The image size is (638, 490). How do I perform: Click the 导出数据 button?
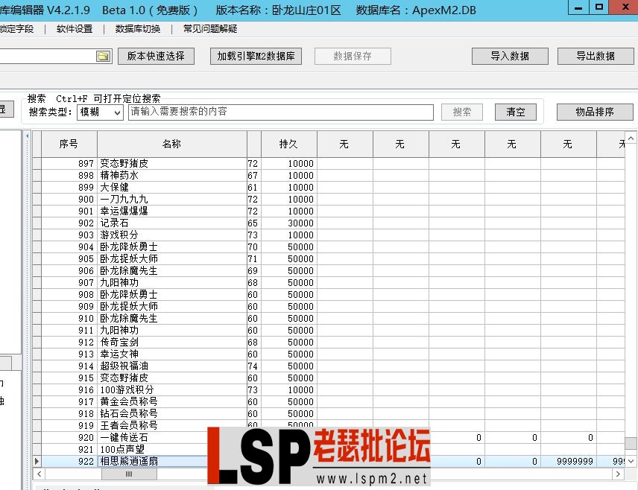(596, 55)
